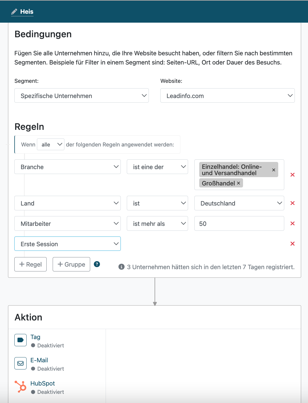The width and height of the screenshot is (308, 403).
Task: Click the E-Mail envelope icon
Action: 20,363
